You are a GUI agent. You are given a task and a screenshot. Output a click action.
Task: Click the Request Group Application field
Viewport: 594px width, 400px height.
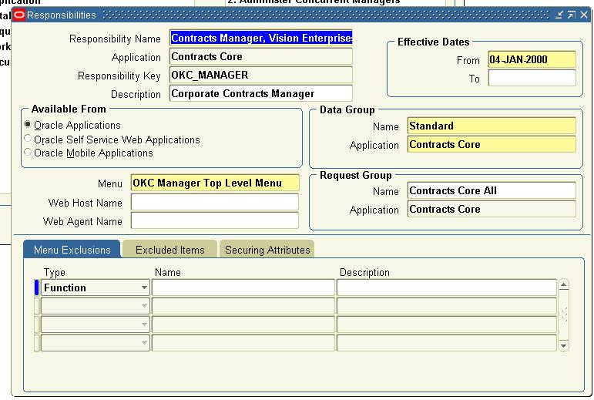tap(492, 209)
